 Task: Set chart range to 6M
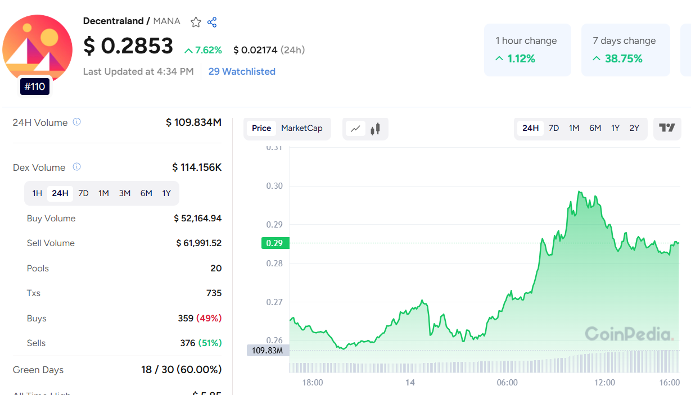(x=595, y=128)
